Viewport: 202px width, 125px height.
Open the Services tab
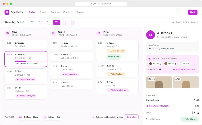55,12
